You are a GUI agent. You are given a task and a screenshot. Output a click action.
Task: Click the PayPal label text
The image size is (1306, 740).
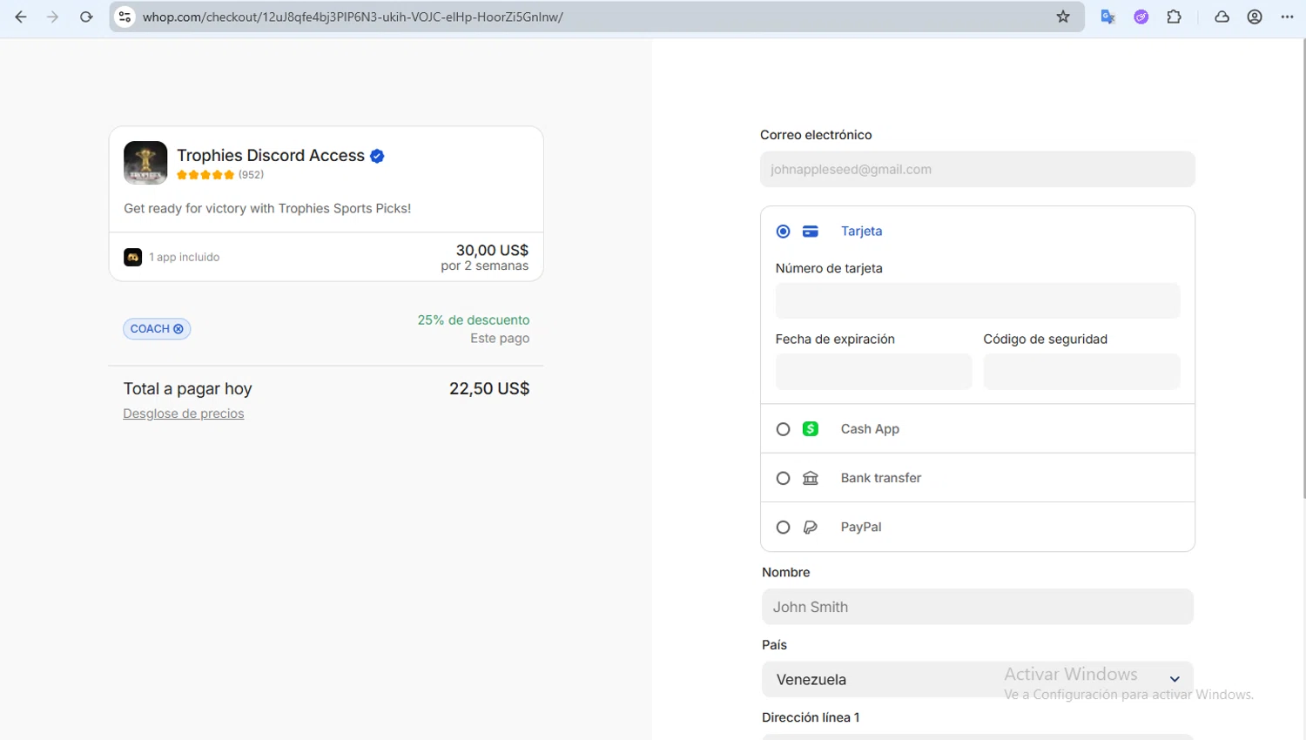861,528
